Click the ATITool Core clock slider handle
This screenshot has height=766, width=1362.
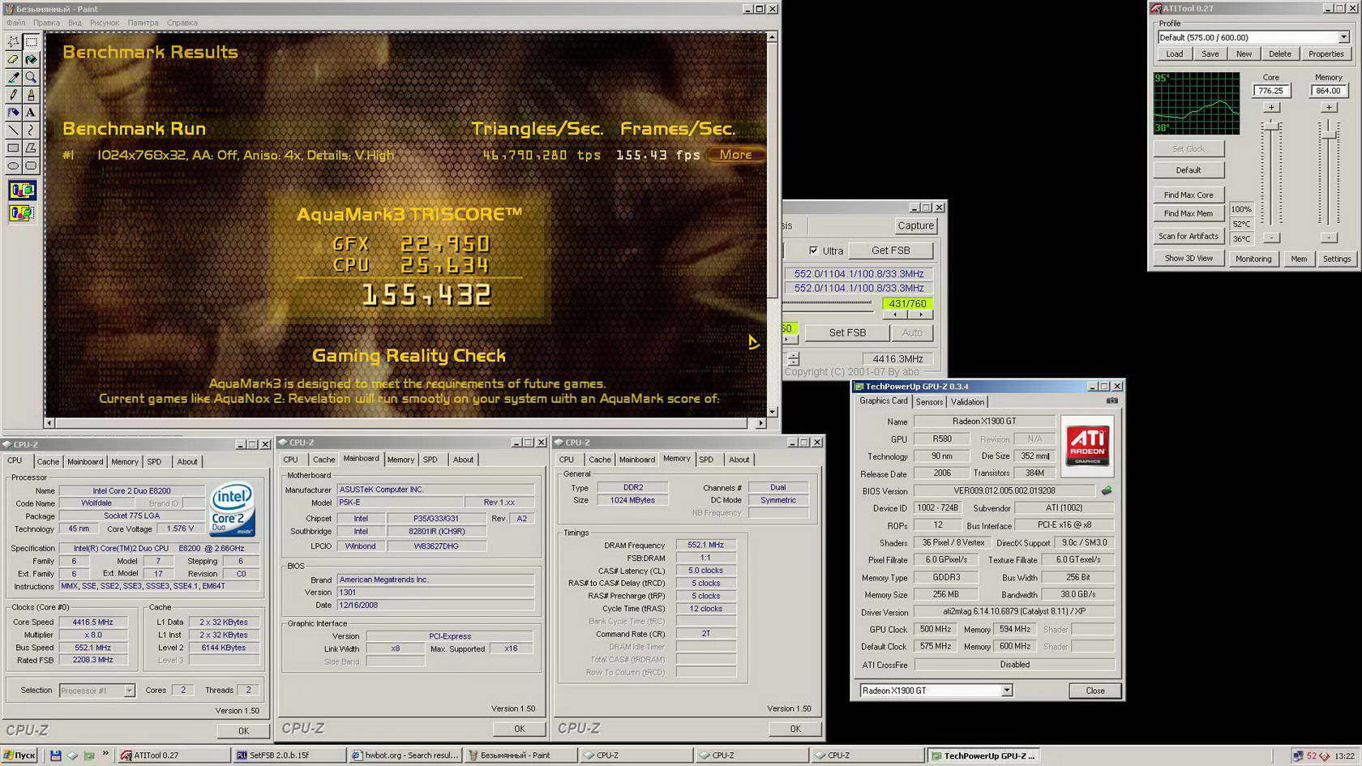1271,126
